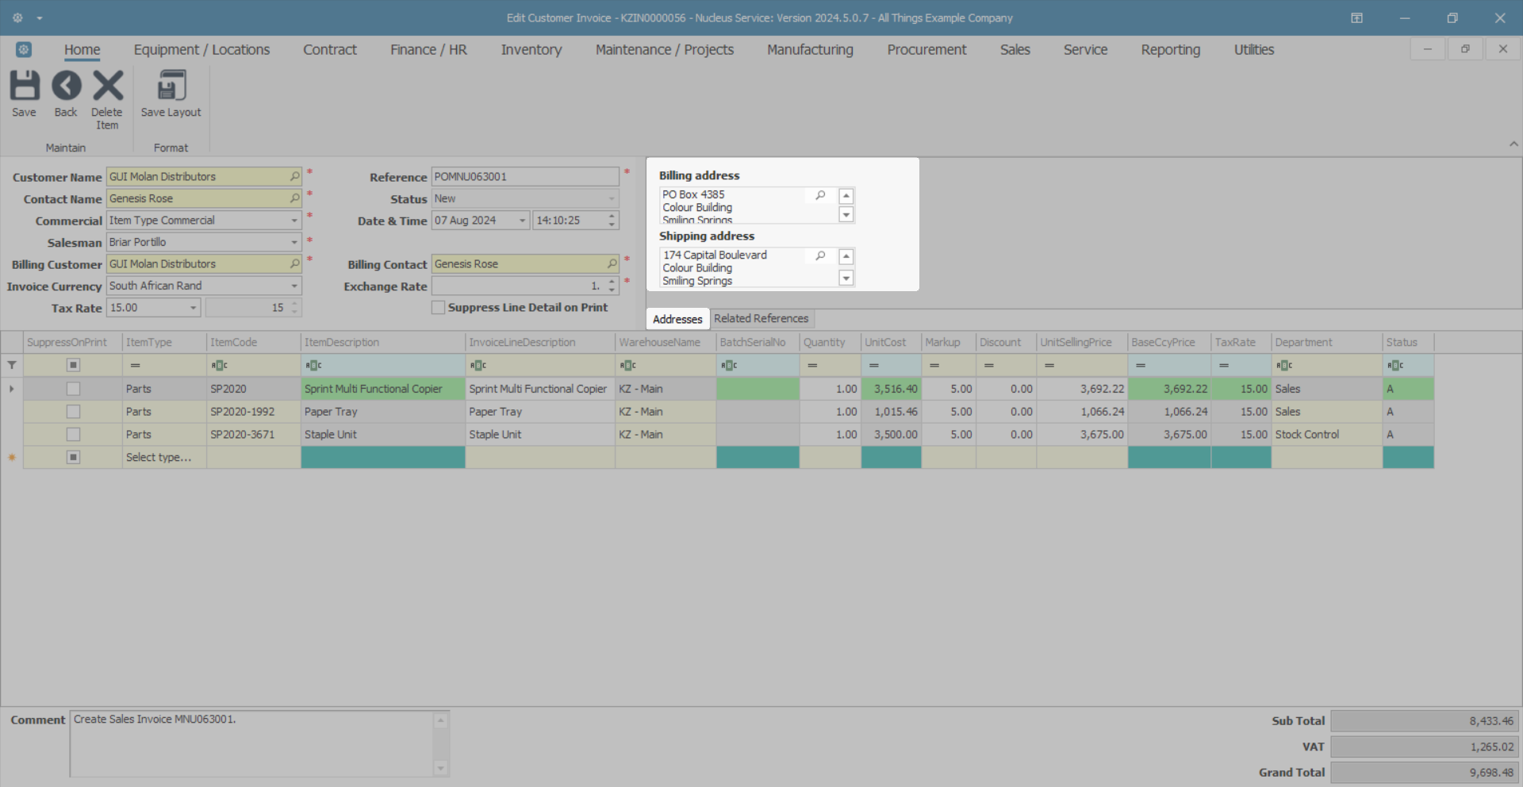Click BatchSerialNo filter condition icon
Image resolution: width=1523 pixels, height=787 pixels.
tap(728, 365)
